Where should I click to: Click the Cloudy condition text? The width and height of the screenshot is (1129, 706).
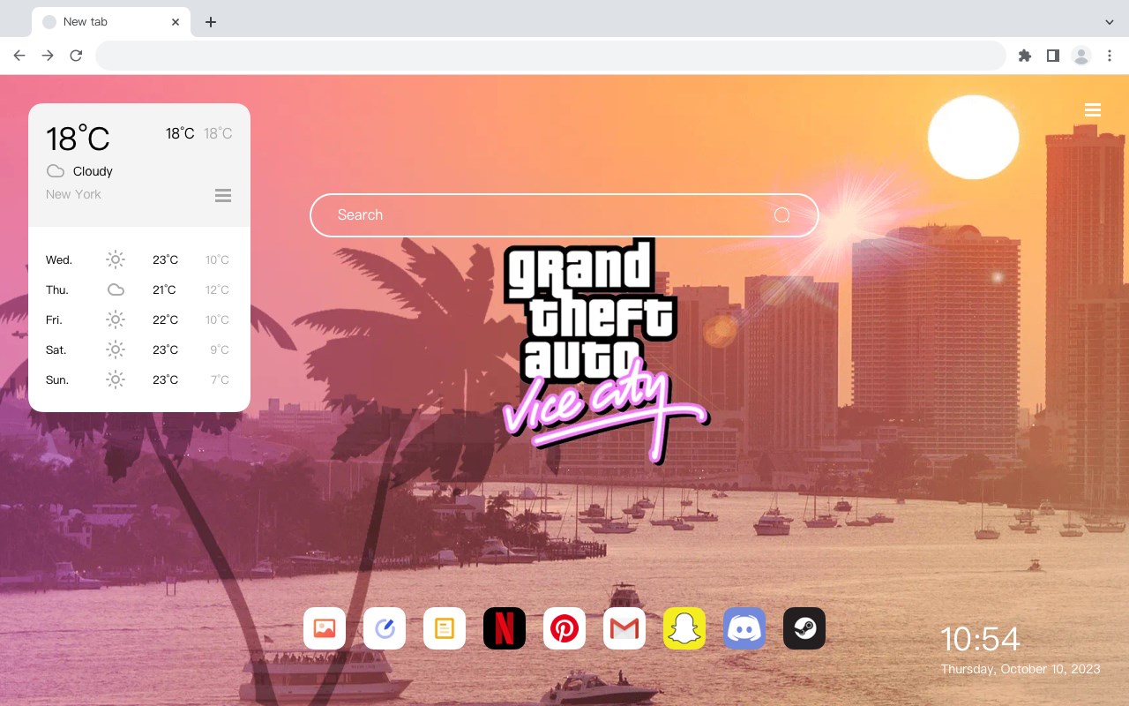(93, 171)
